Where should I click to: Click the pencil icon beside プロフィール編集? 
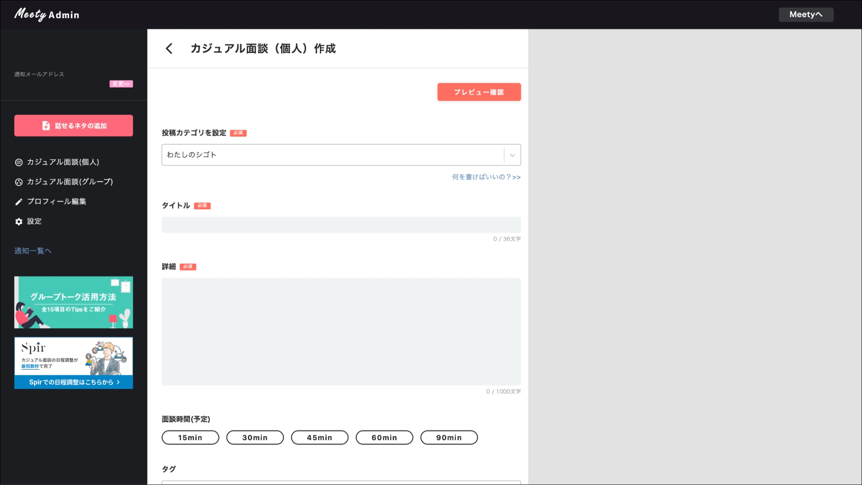pyautogui.click(x=18, y=201)
